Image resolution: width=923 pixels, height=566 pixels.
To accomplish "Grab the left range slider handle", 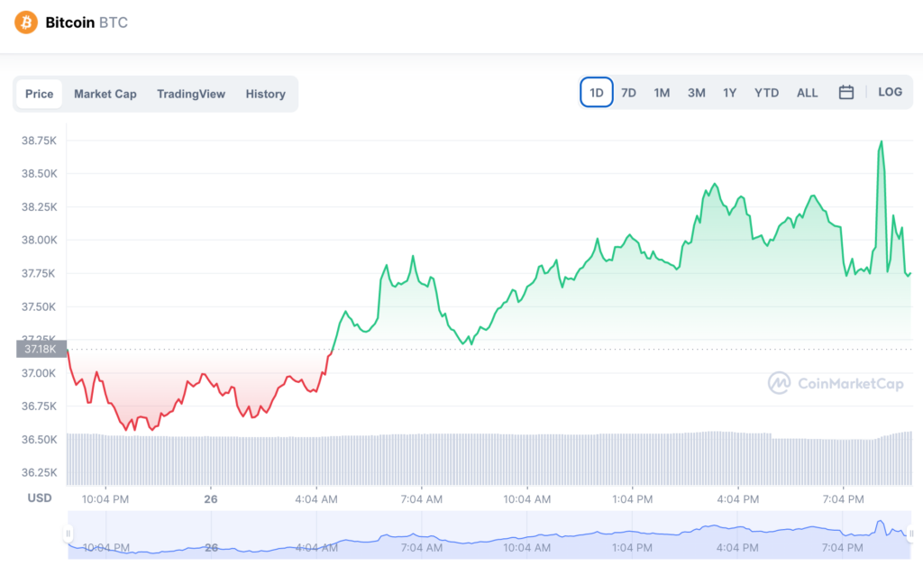I will tap(69, 534).
